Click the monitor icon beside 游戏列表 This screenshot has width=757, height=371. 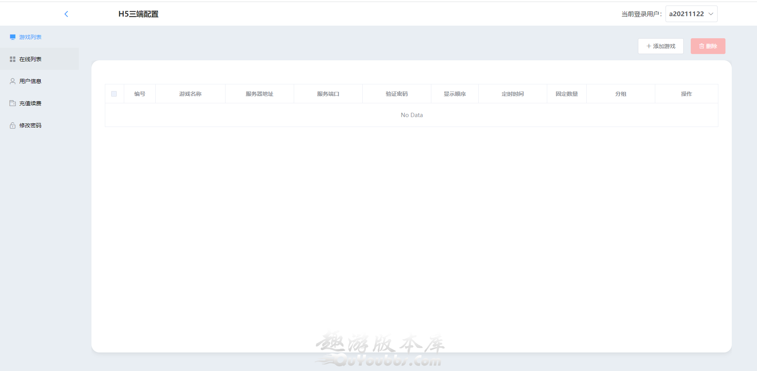click(x=13, y=37)
